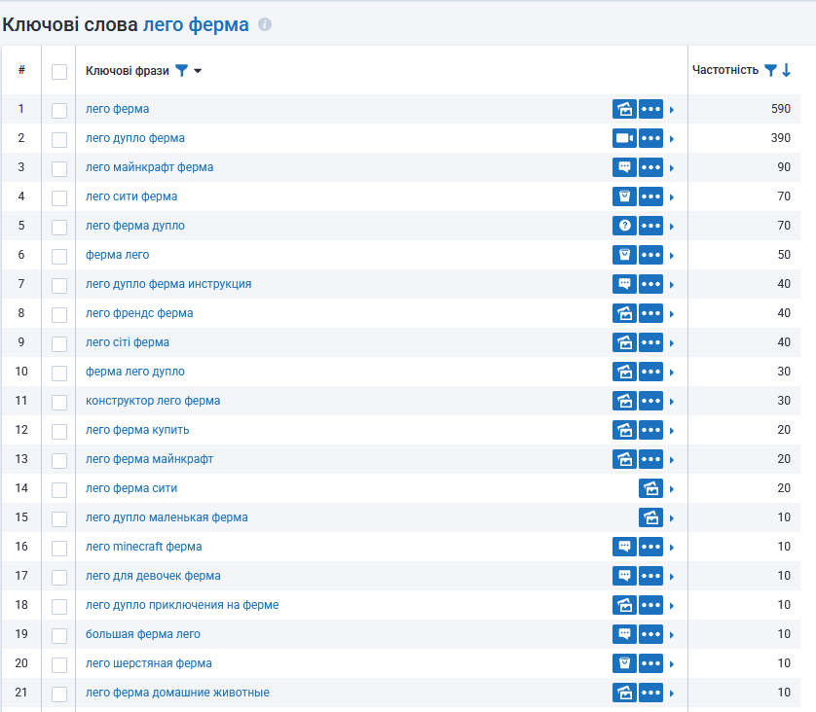Expand row arrow for лего дупло приключения на ферме
The height and width of the screenshot is (712, 816).
[672, 605]
